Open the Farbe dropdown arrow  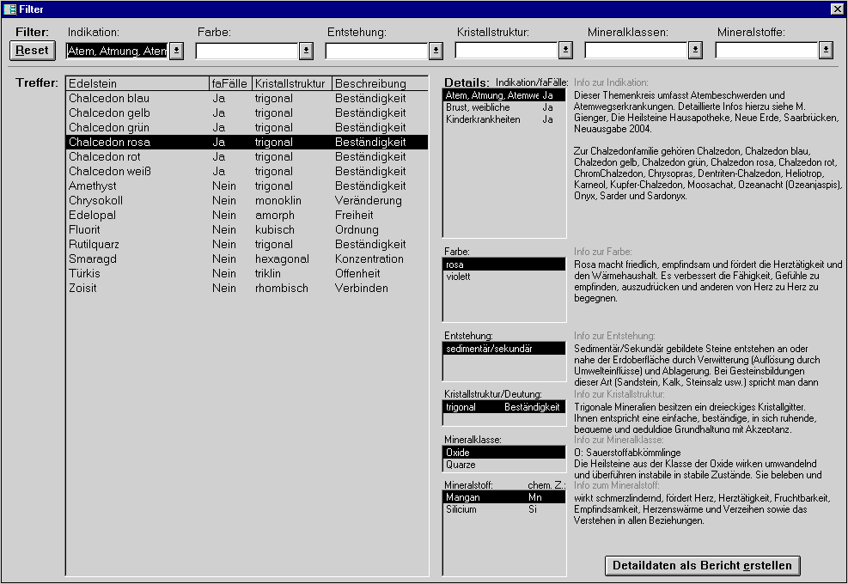pos(306,51)
